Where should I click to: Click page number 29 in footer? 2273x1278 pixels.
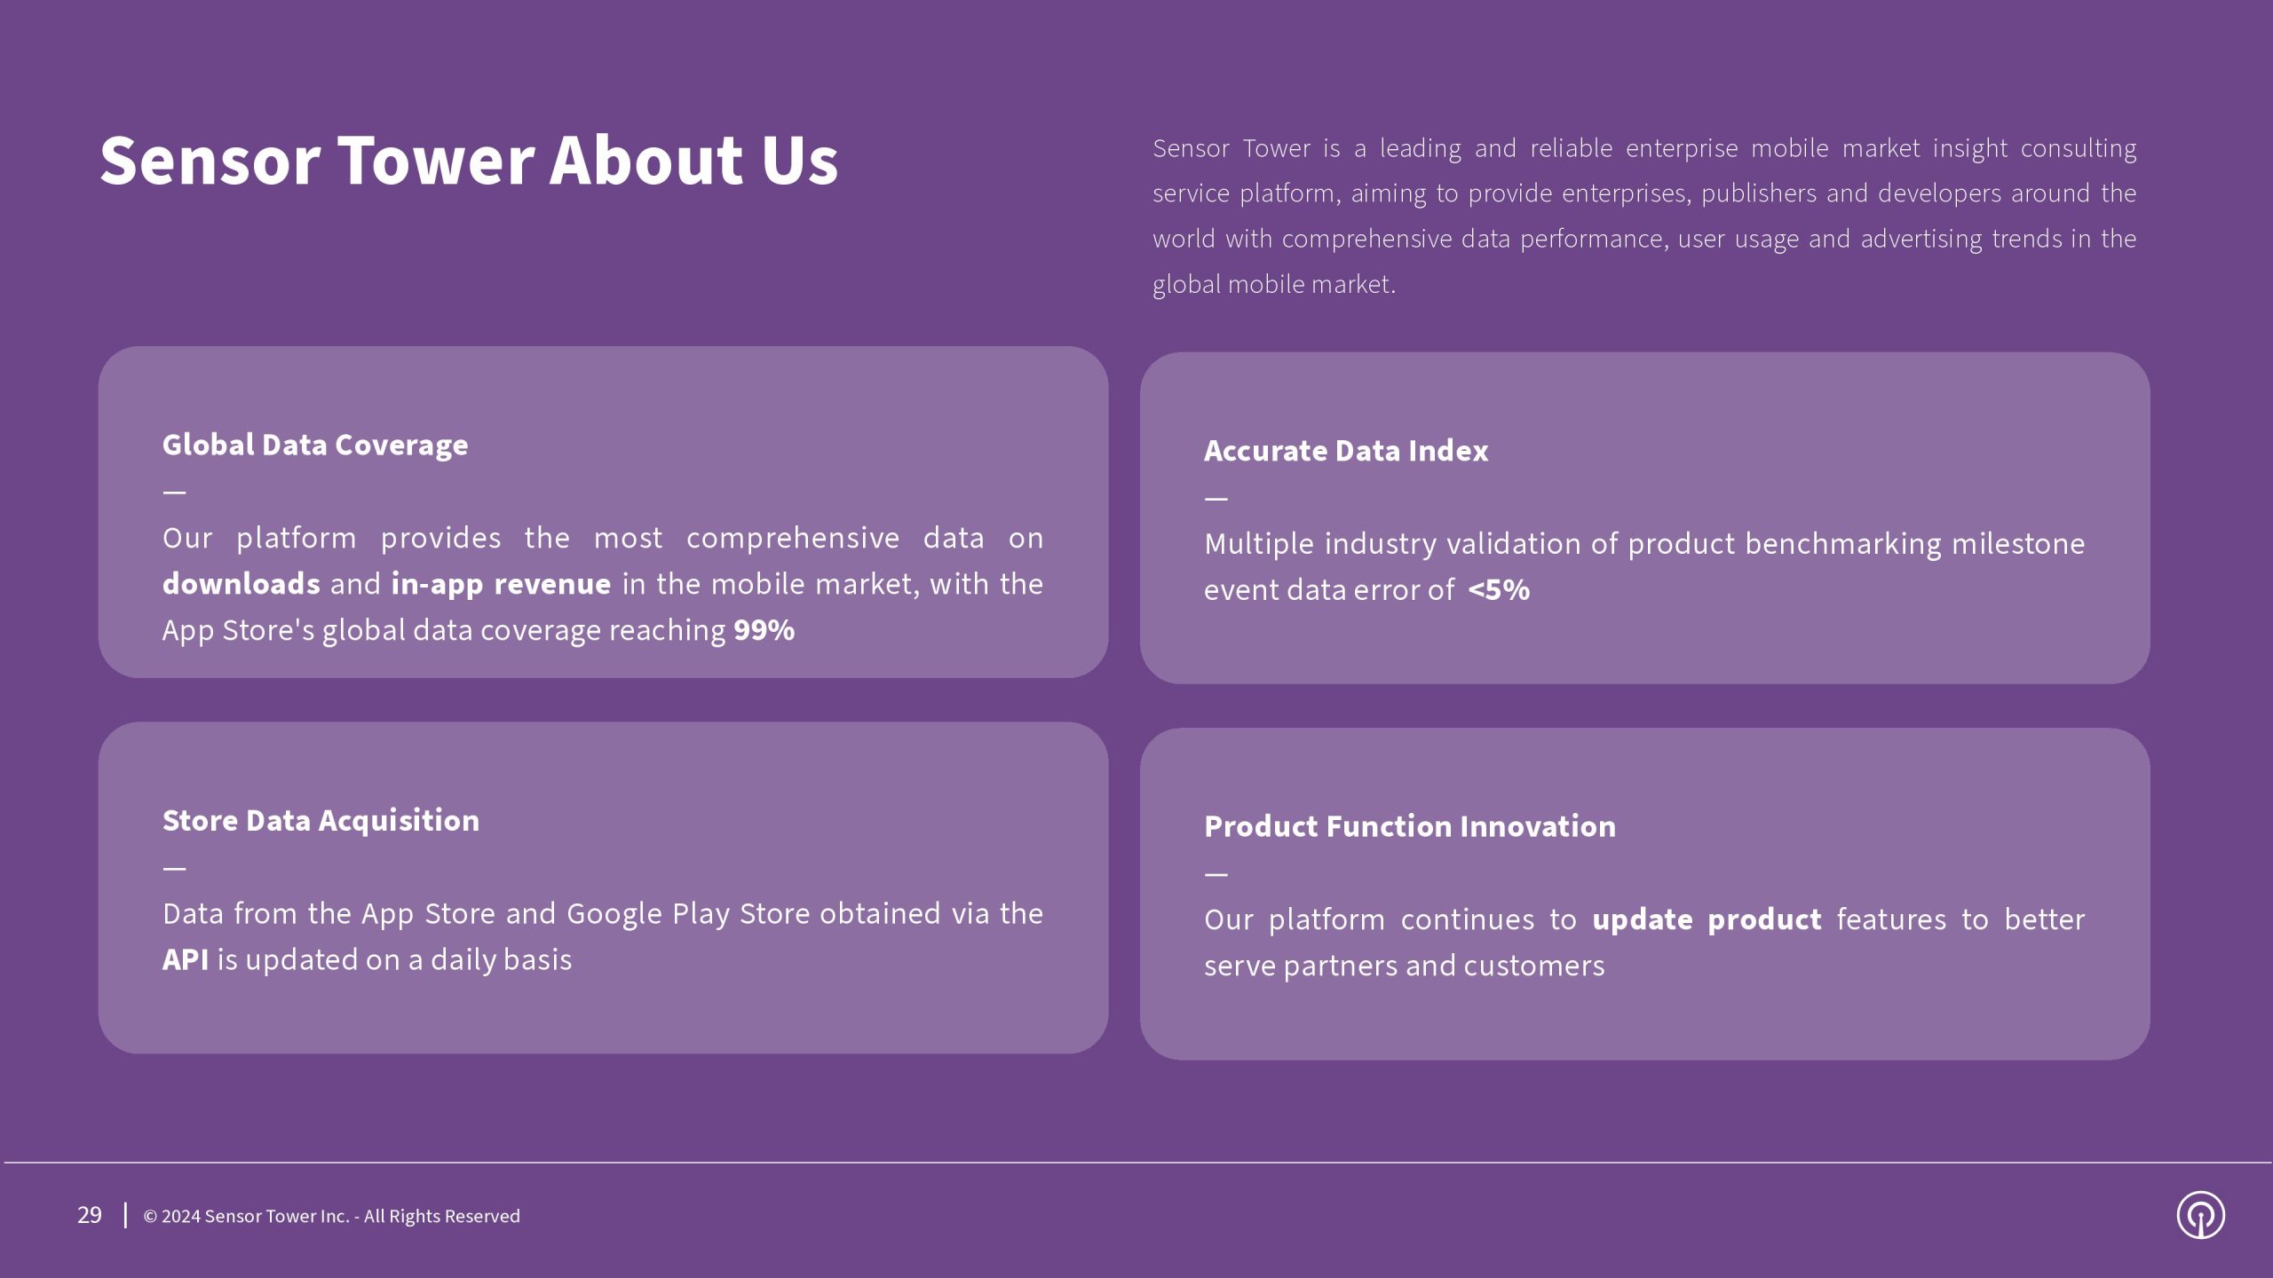coord(90,1215)
